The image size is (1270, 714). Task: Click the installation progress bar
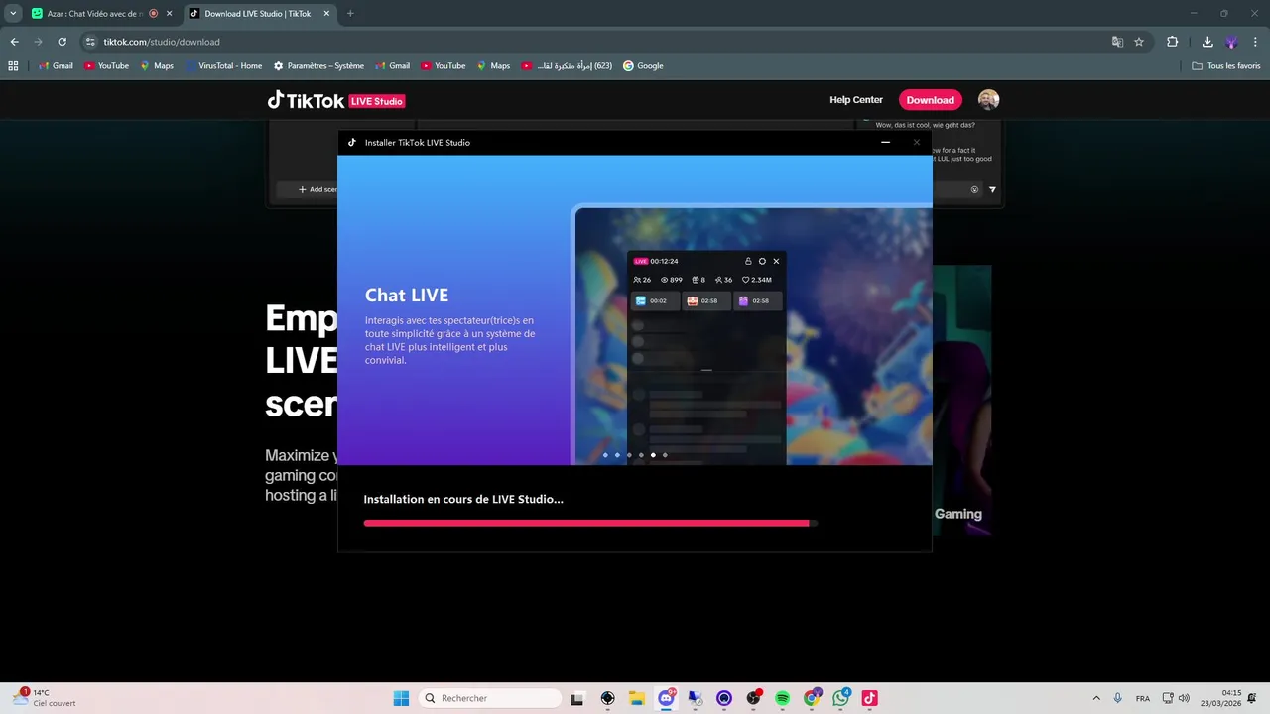590,523
